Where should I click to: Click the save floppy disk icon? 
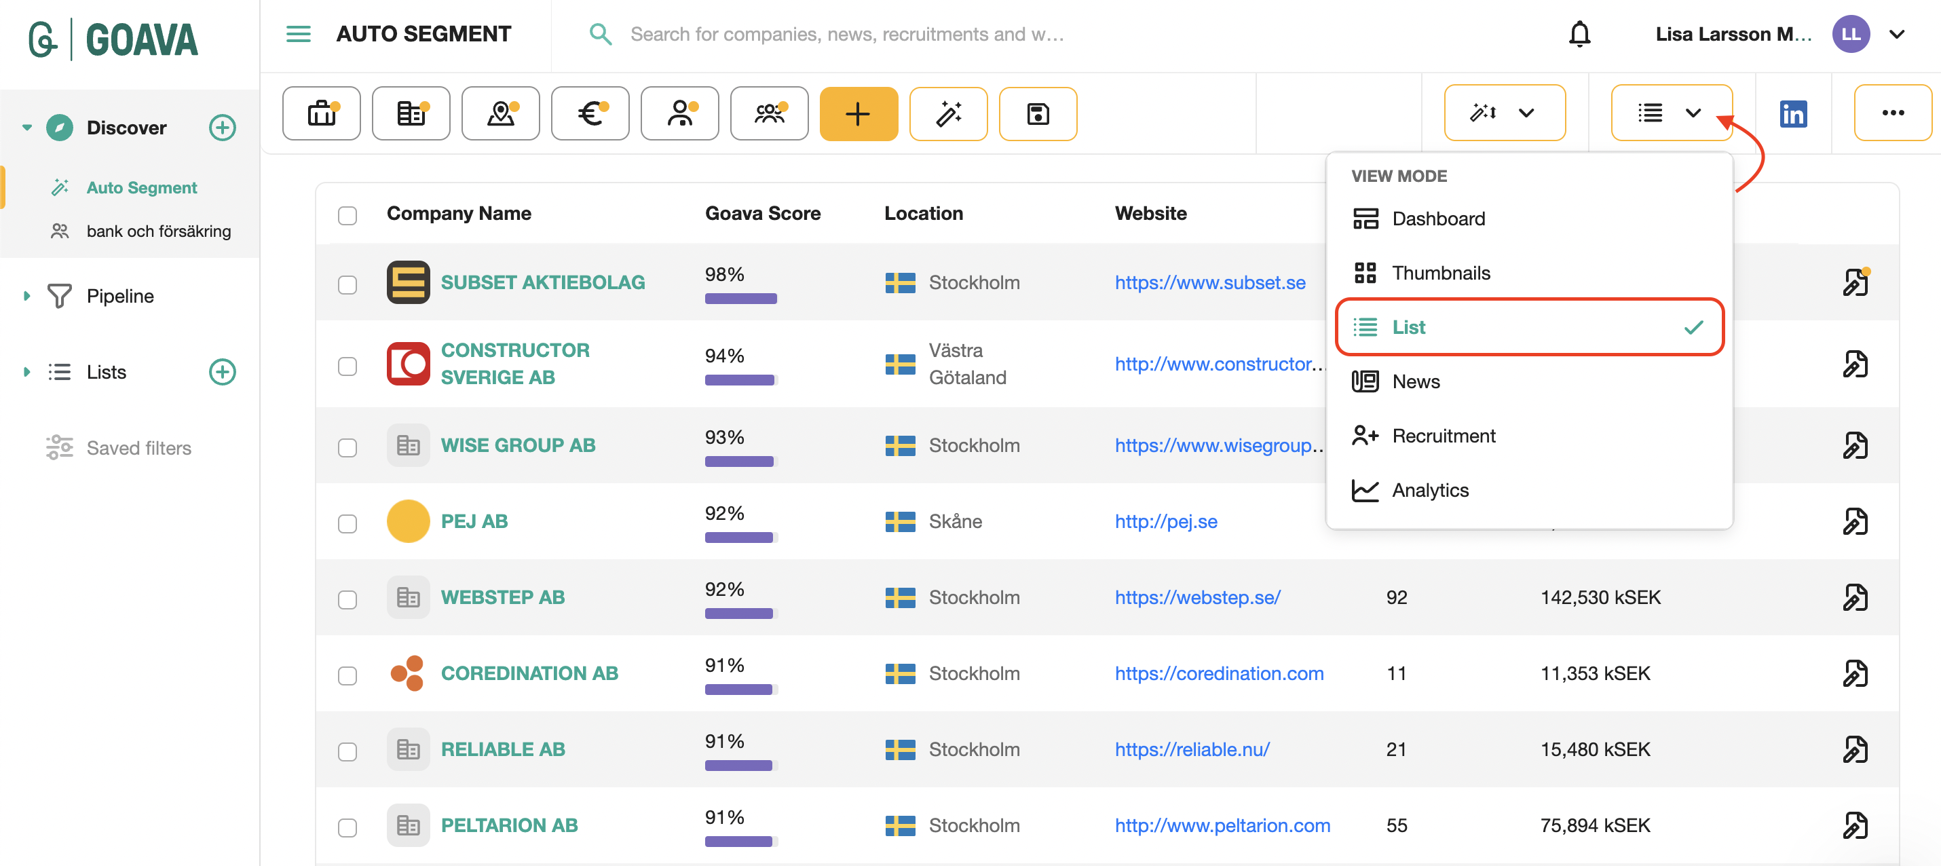(1037, 114)
